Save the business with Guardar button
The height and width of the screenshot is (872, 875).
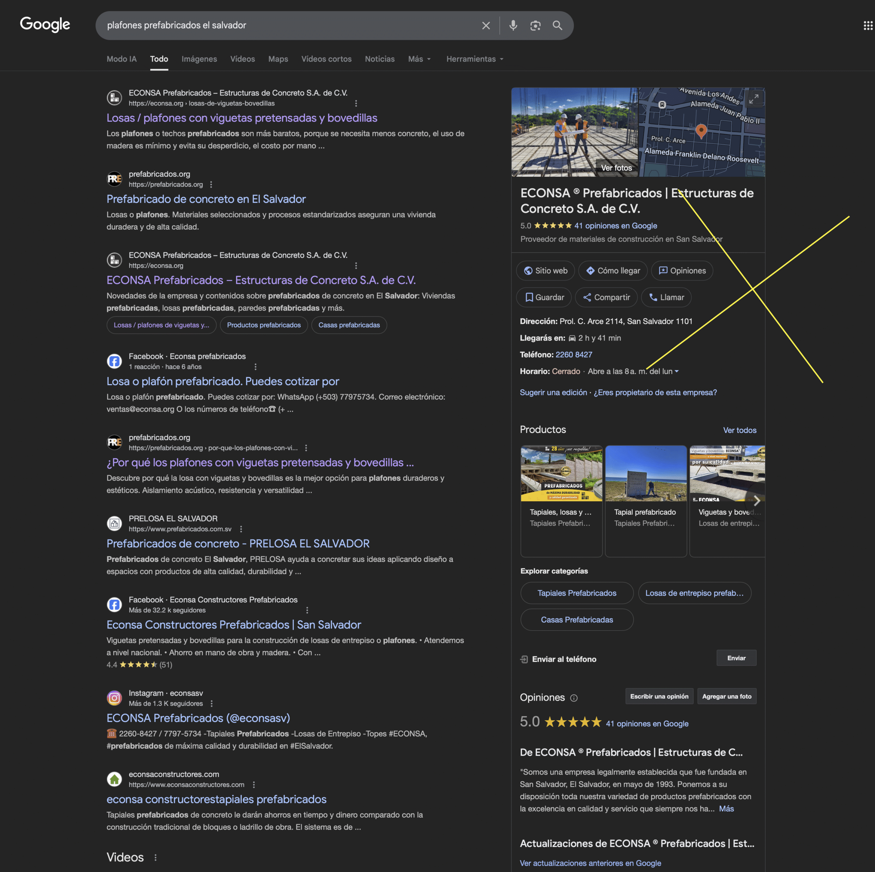pyautogui.click(x=544, y=297)
